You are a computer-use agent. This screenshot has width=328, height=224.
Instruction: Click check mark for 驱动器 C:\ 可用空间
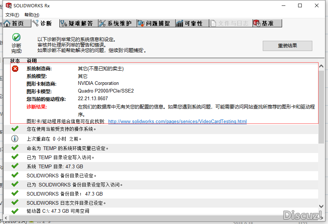point(15,211)
